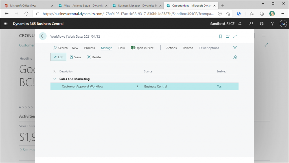
Task: Open the Tell Me search magnifier
Action: click(x=251, y=24)
